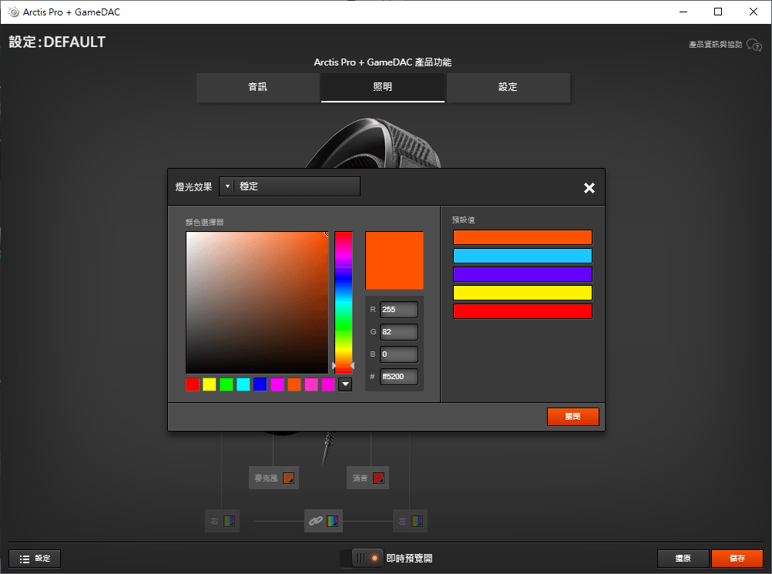772x574 pixels.
Task: Choose the purple preset color bar
Action: 522,274
